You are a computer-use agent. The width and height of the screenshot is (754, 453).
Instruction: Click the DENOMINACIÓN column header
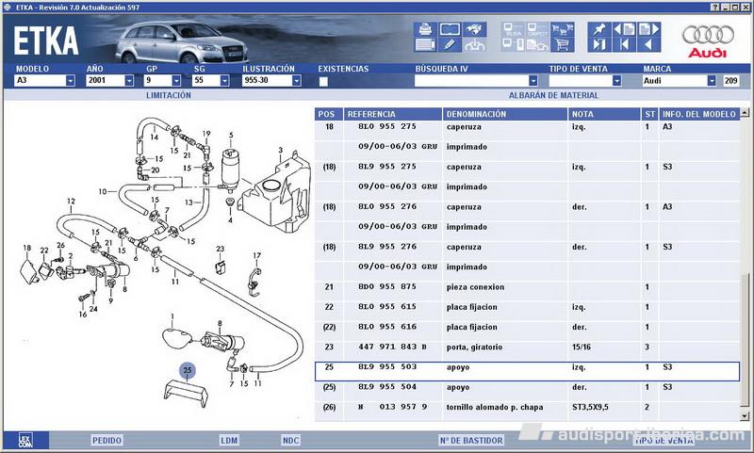505,114
